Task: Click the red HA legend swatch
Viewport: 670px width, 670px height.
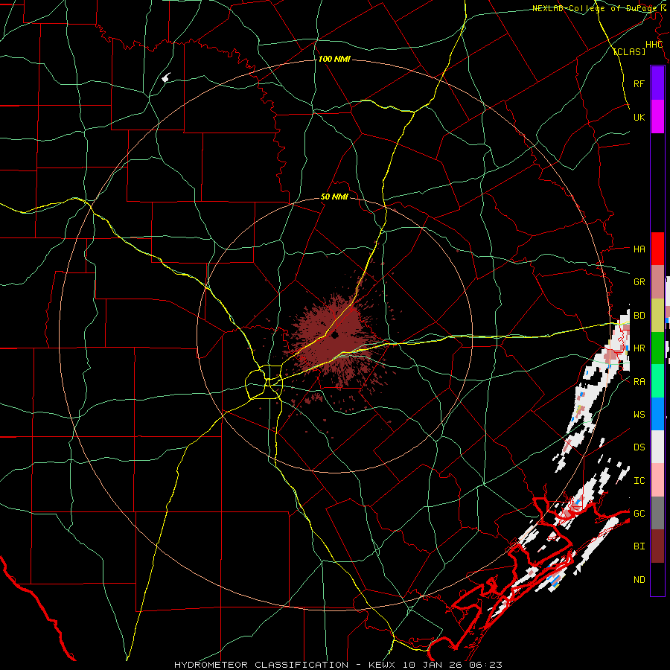Action: 657,249
